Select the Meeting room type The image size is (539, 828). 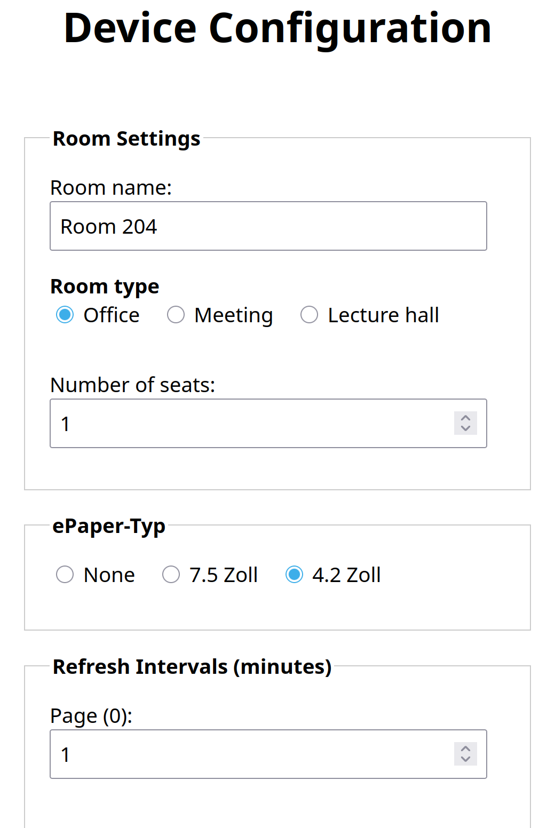coord(176,315)
